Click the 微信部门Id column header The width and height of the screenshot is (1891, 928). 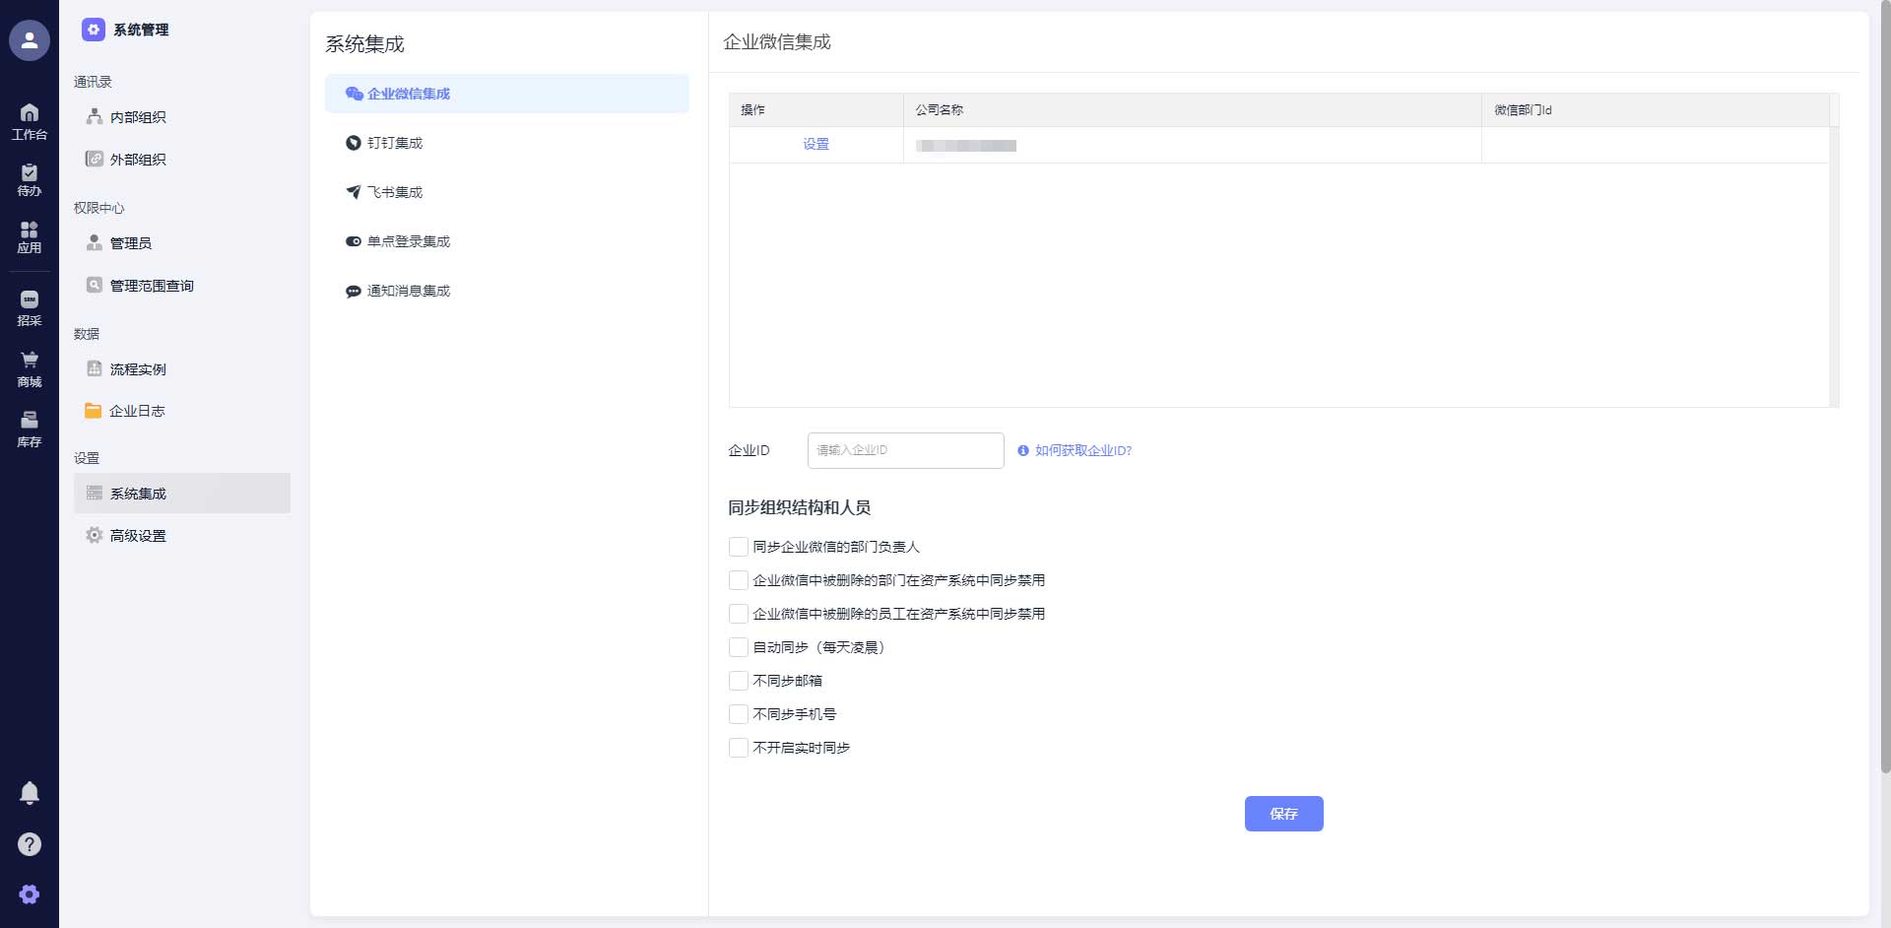tap(1656, 110)
